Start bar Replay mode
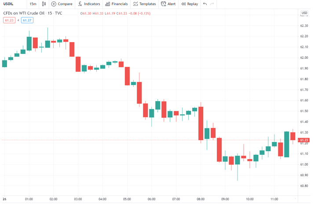This screenshot has height=206, width=314. (x=190, y=4)
